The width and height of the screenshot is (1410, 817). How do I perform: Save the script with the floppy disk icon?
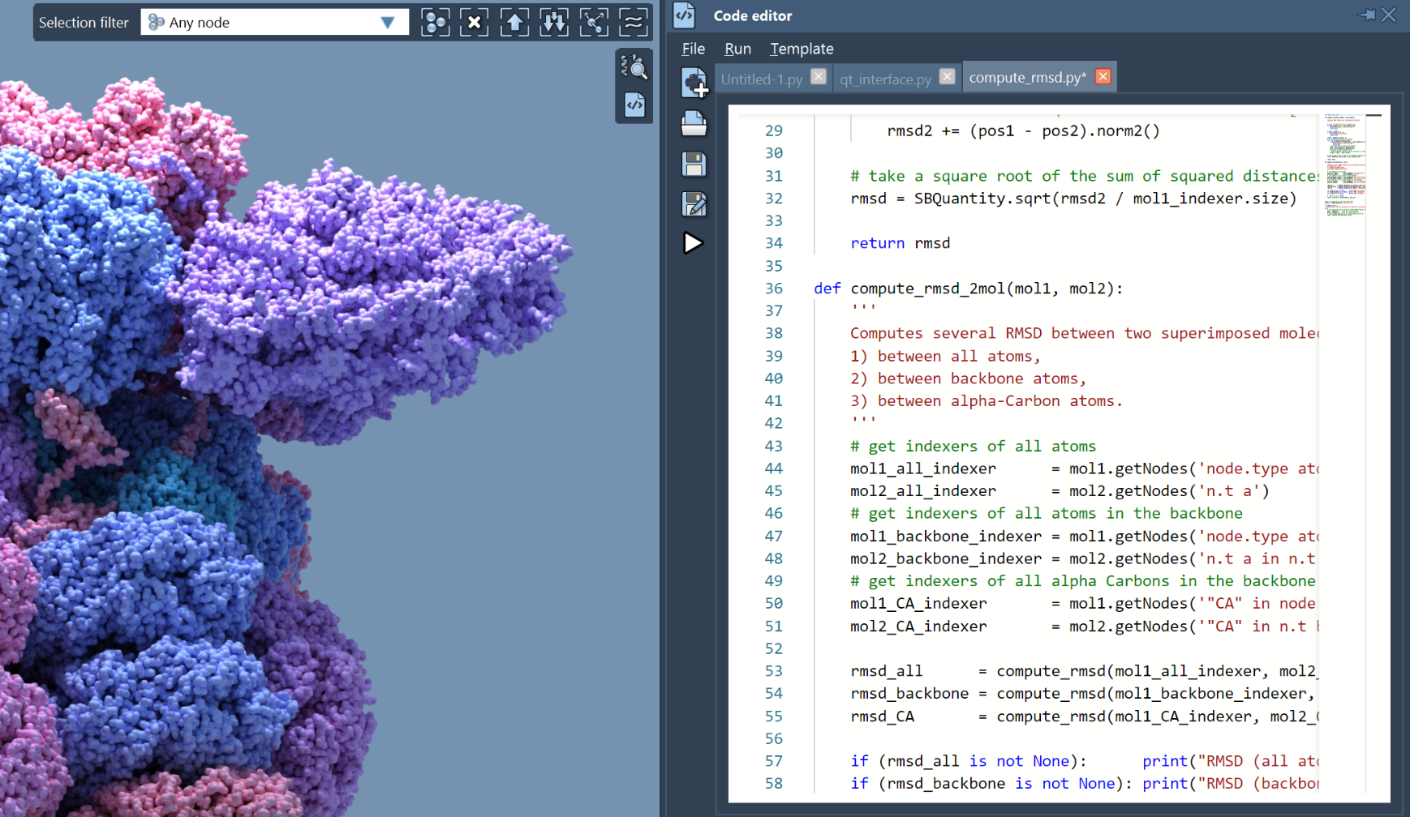(694, 165)
